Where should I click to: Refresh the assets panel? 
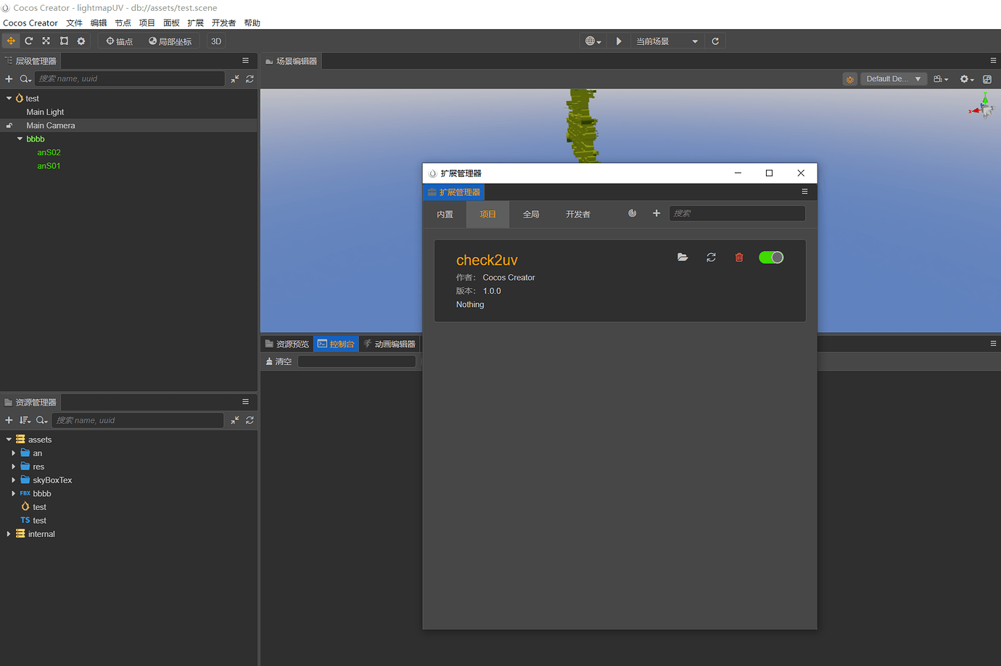click(x=250, y=421)
